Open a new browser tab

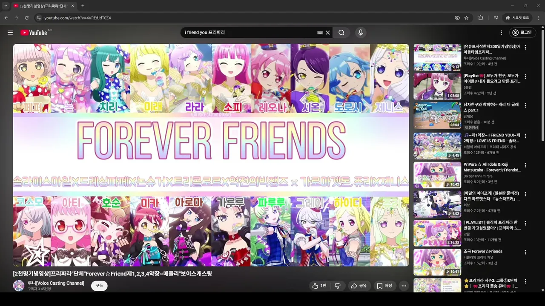pyautogui.click(x=83, y=6)
